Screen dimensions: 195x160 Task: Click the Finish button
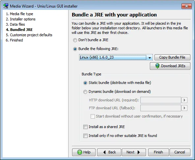tap(158, 152)
